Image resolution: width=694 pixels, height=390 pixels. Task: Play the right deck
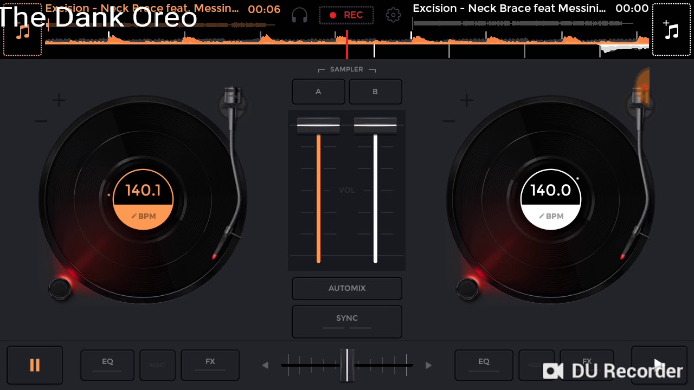[x=659, y=365]
